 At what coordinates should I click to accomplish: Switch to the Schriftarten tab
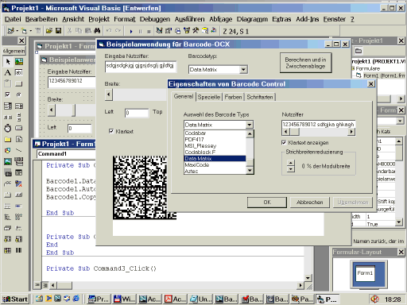point(260,97)
